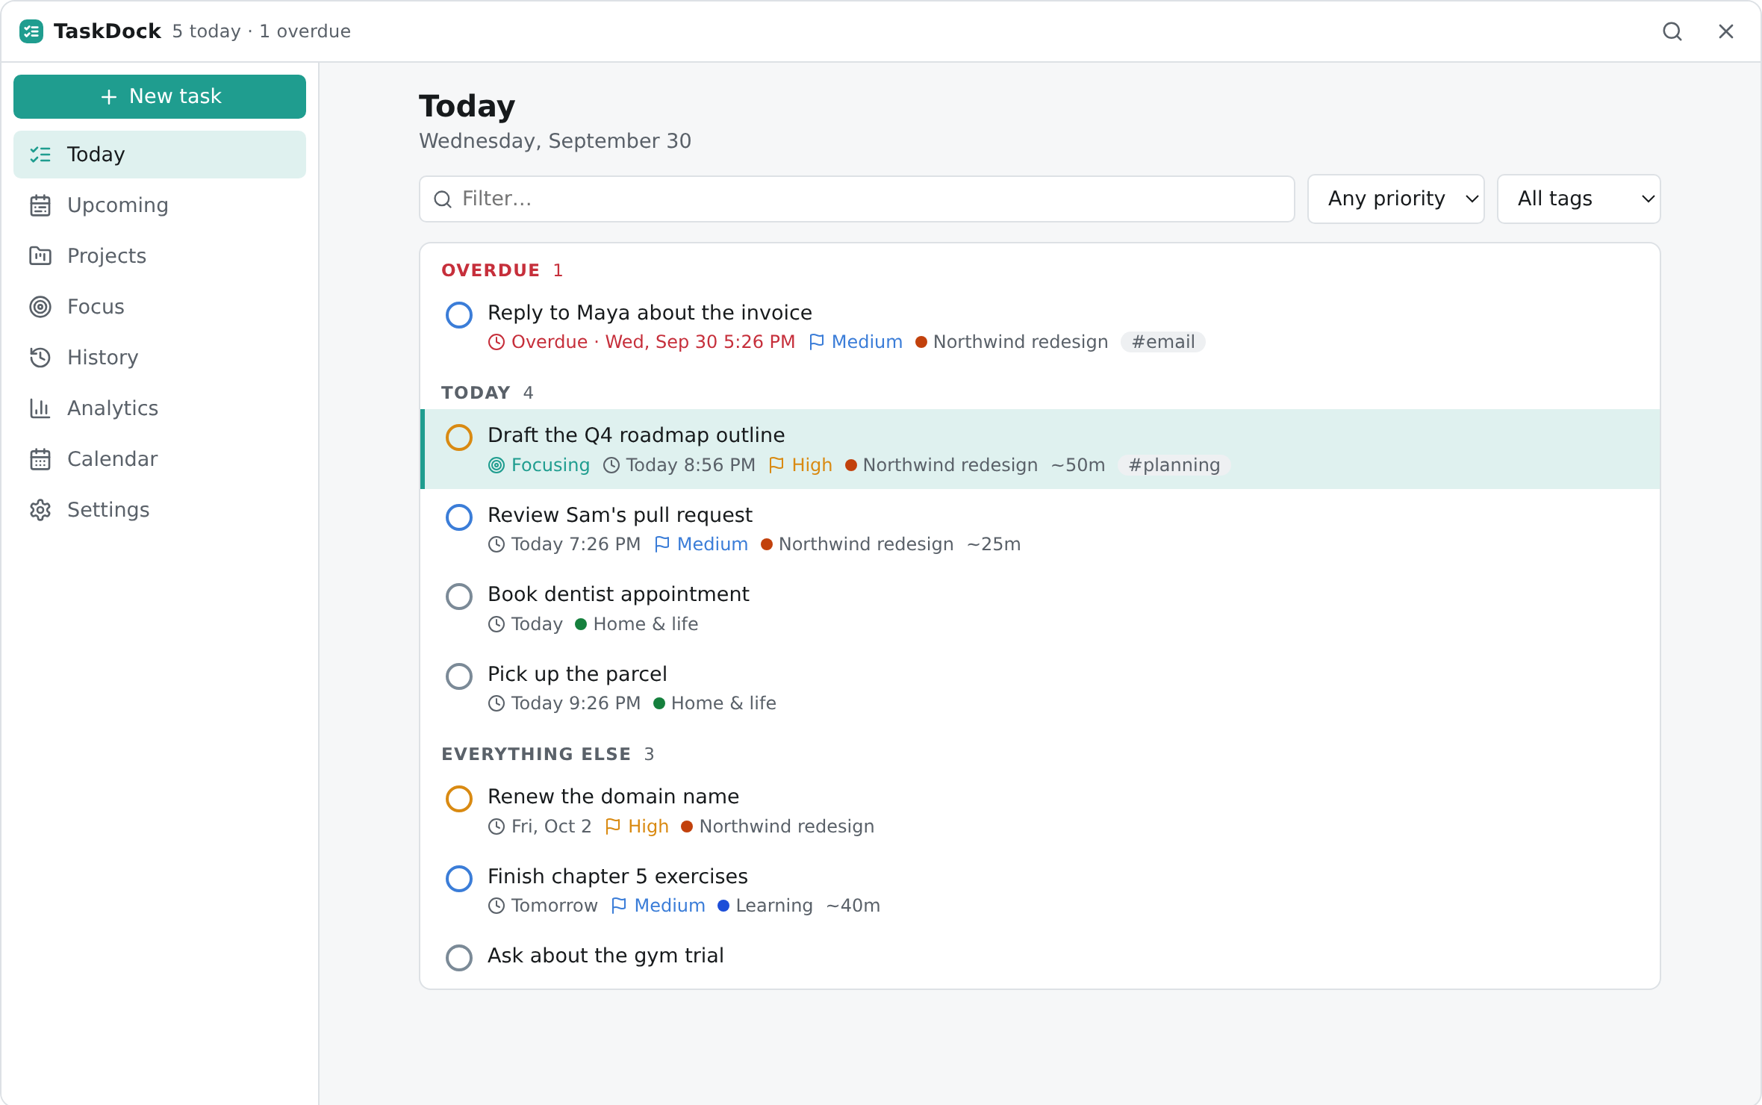This screenshot has height=1105, width=1762.
Task: Open the Any priority dropdown
Action: [x=1395, y=199]
